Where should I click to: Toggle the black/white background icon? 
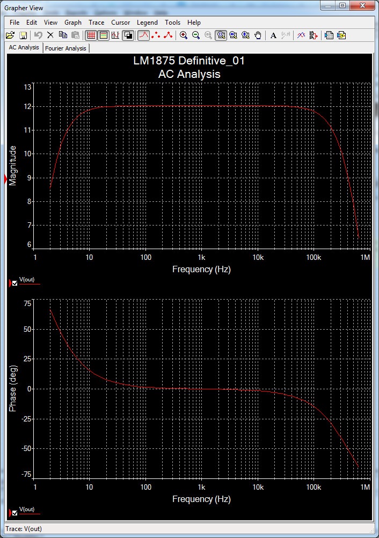point(128,35)
